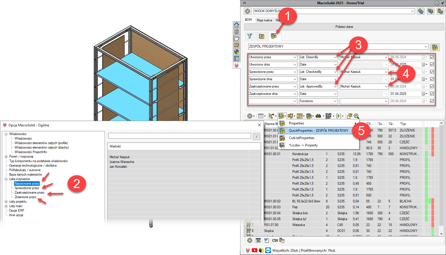
Task: Open the custom properties list icon in sidebar
Action: coord(237,59)
